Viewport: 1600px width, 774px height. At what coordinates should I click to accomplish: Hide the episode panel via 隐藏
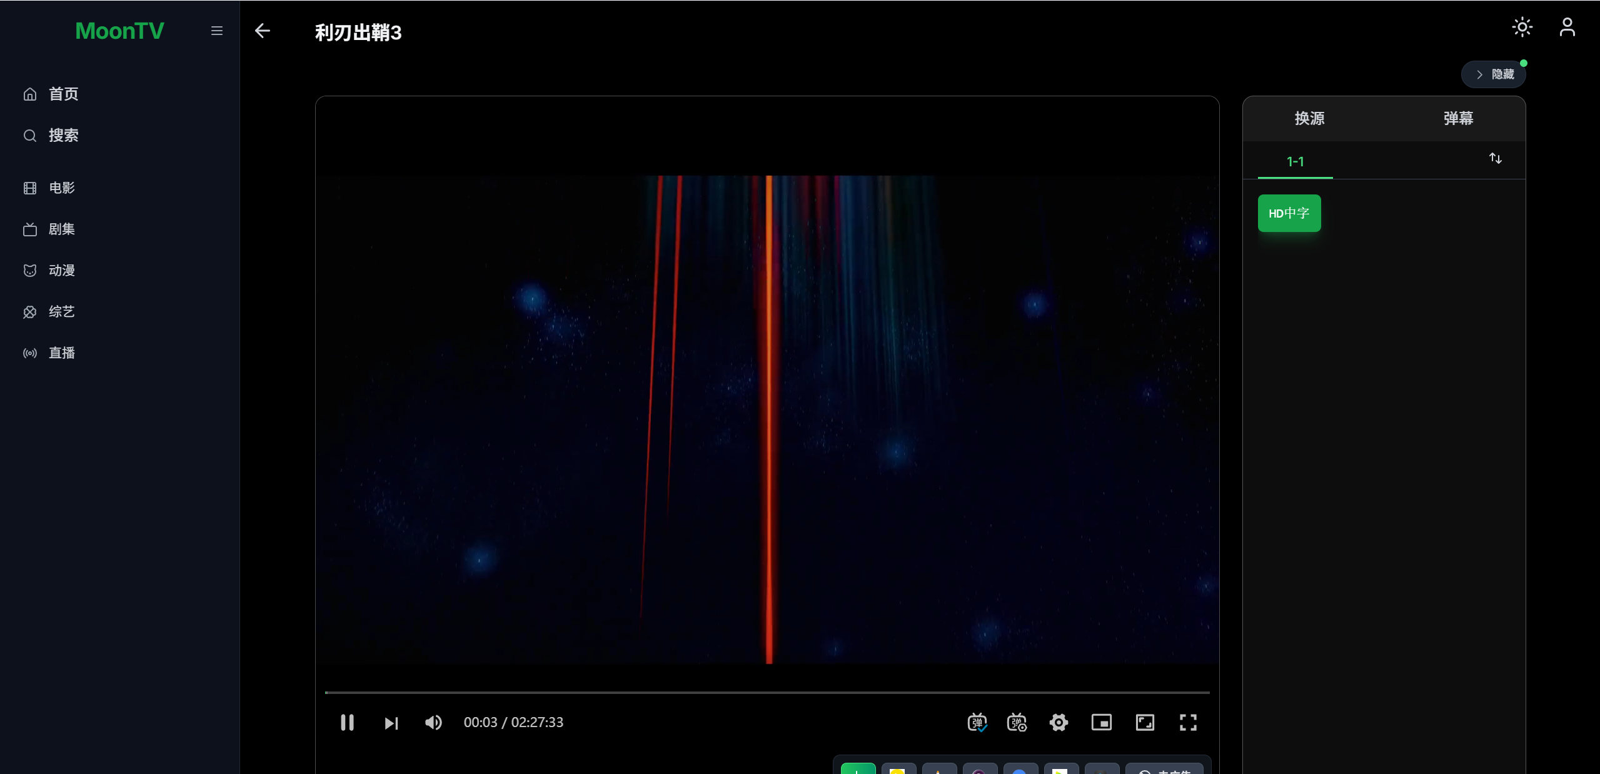(1494, 74)
